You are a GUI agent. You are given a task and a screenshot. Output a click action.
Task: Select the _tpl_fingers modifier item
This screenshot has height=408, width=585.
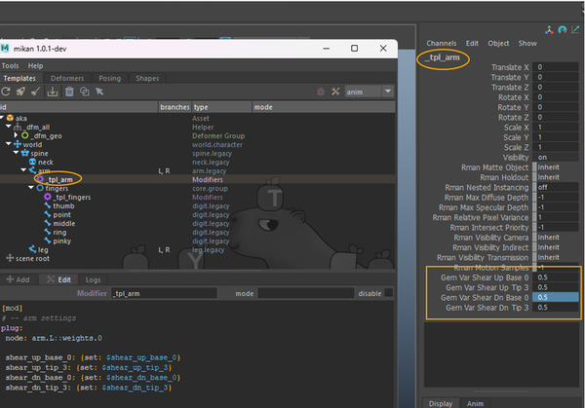[x=70, y=198]
